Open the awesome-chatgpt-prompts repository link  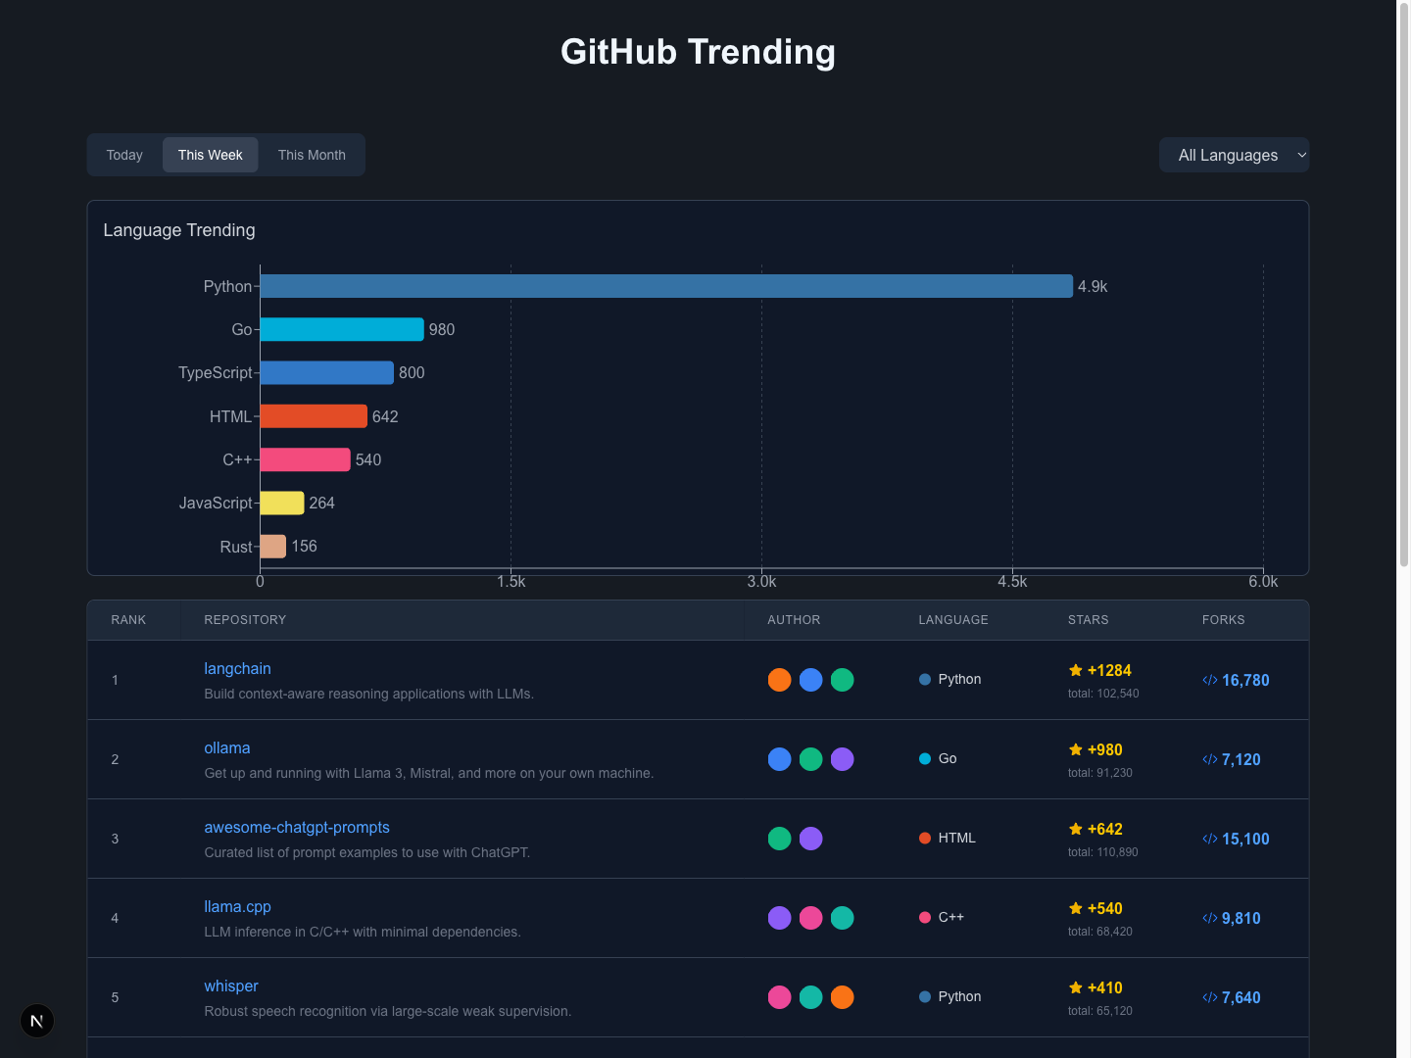tap(297, 827)
